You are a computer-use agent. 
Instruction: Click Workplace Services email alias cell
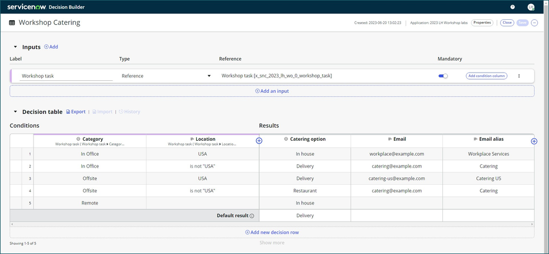click(x=489, y=154)
